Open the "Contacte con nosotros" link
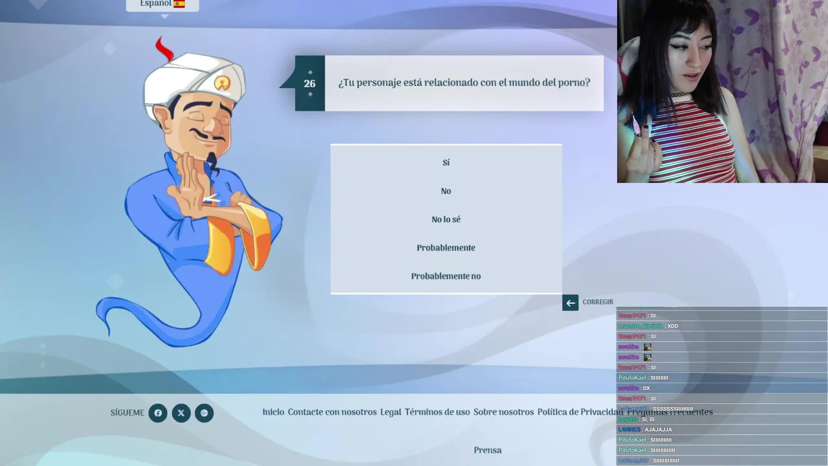Viewport: 828px width, 466px height. coord(332,412)
